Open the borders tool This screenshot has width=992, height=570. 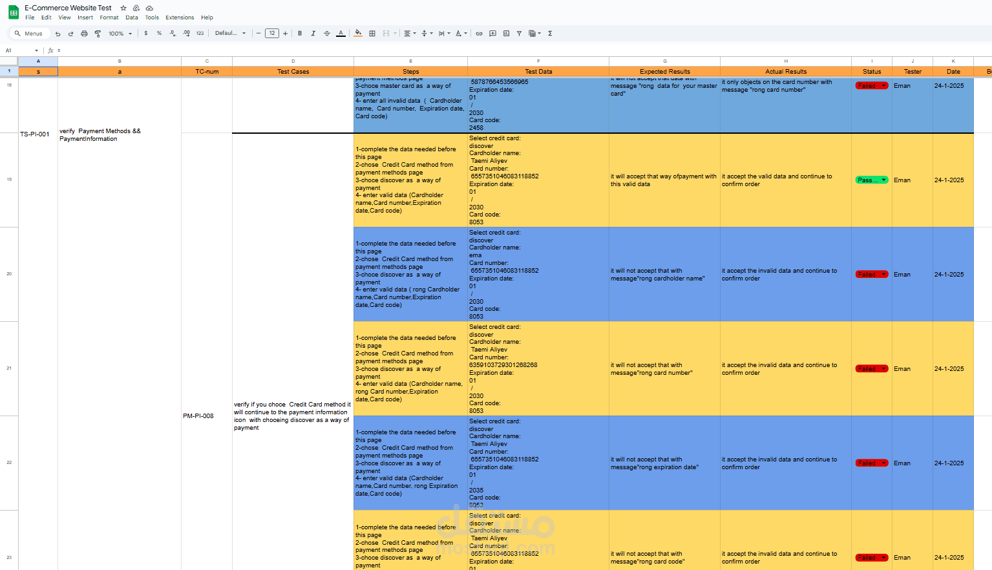pyautogui.click(x=372, y=34)
